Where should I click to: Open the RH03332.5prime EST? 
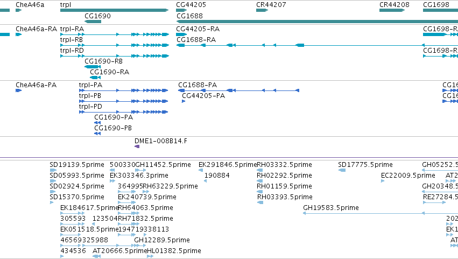259,170
